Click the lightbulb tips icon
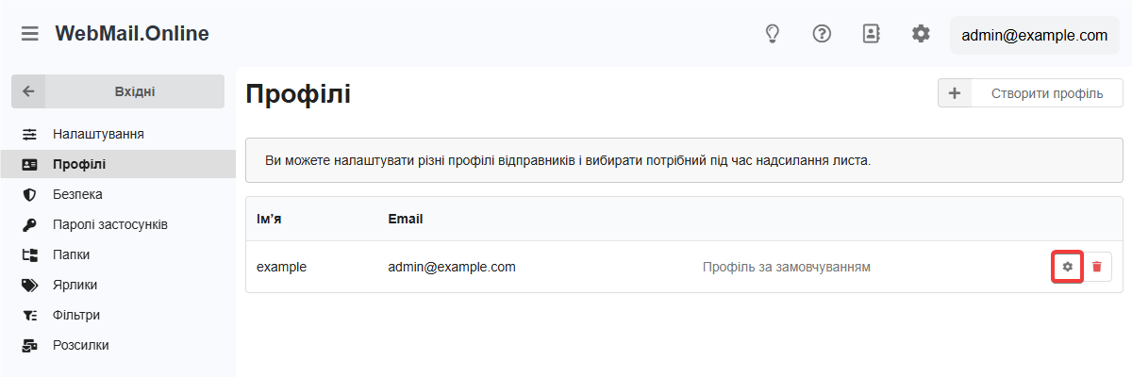Image resolution: width=1132 pixels, height=377 pixels. tap(773, 34)
